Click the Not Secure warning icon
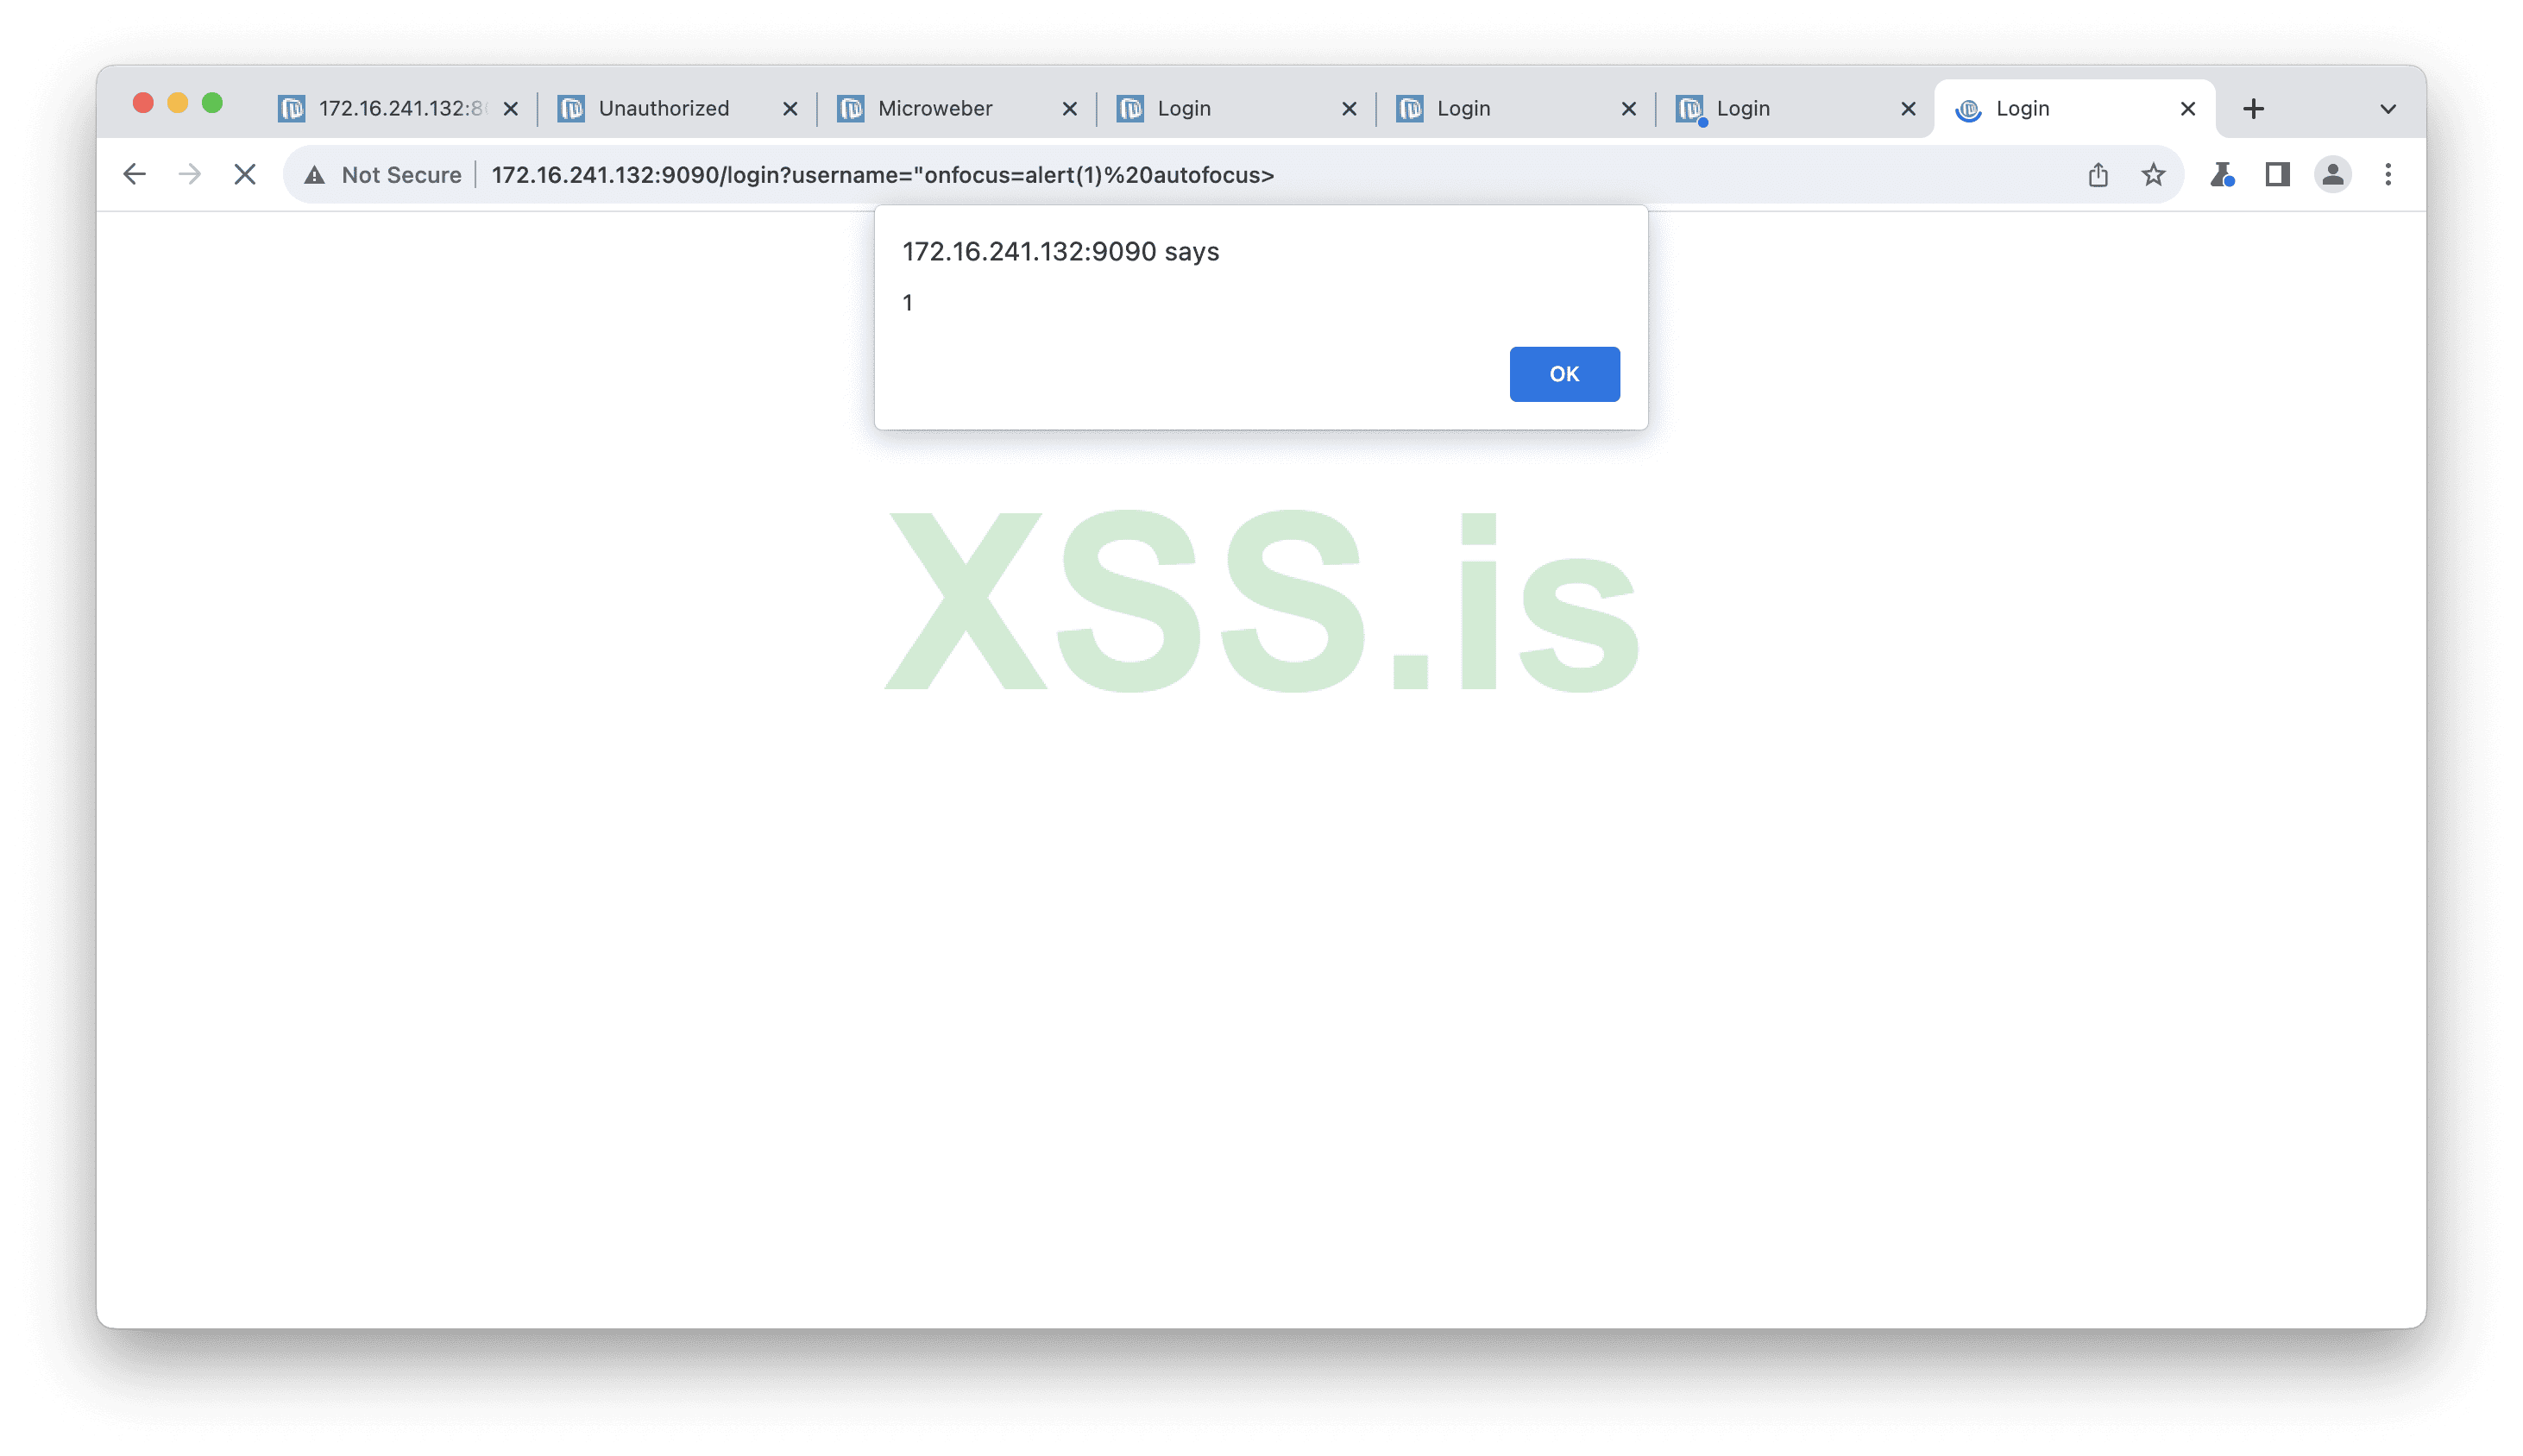2523x1456 pixels. pos(314,175)
